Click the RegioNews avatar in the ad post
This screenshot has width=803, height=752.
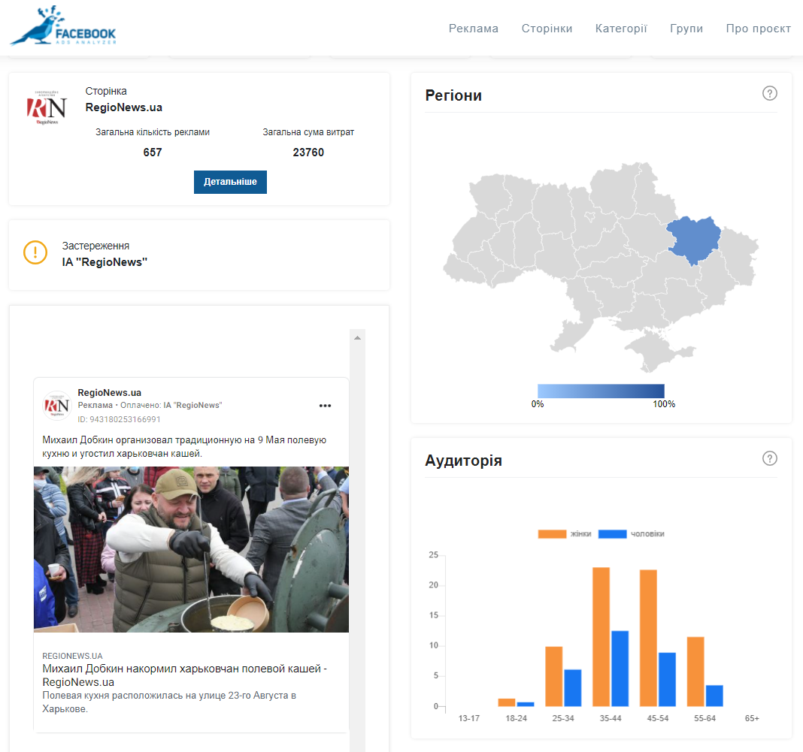[x=57, y=406]
